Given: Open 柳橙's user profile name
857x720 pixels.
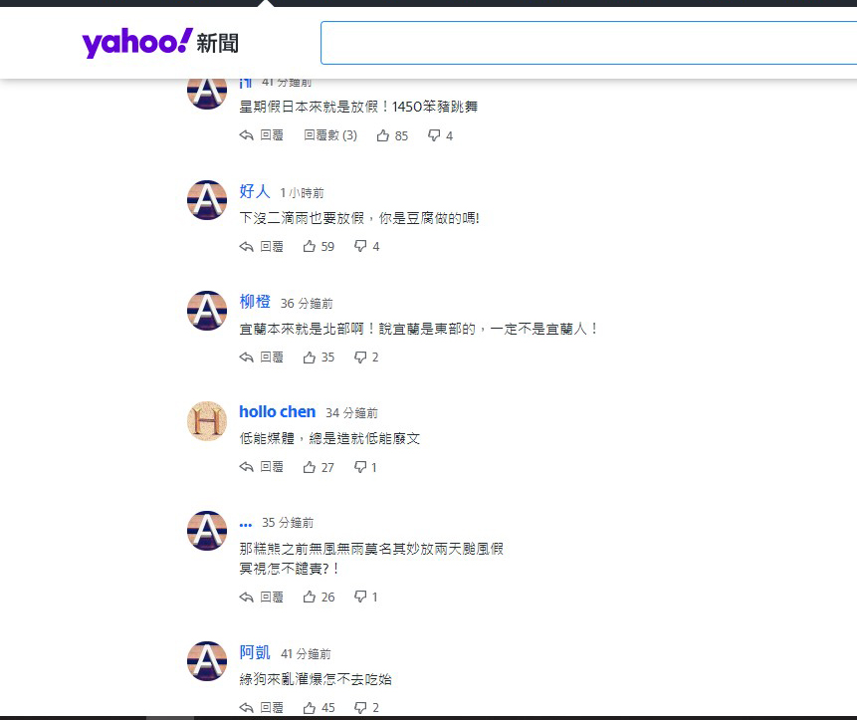Looking at the screenshot, I should pos(255,302).
